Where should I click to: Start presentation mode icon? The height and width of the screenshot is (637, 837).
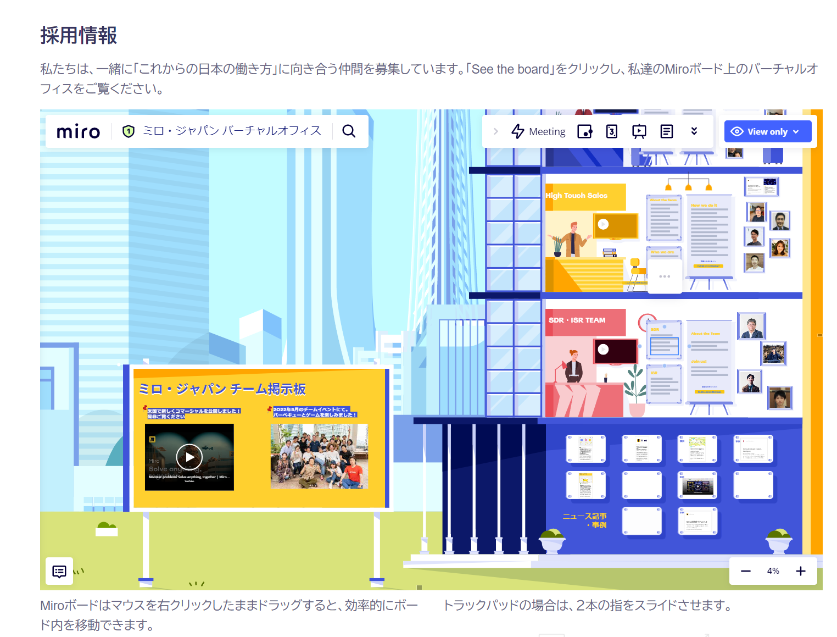(x=639, y=131)
